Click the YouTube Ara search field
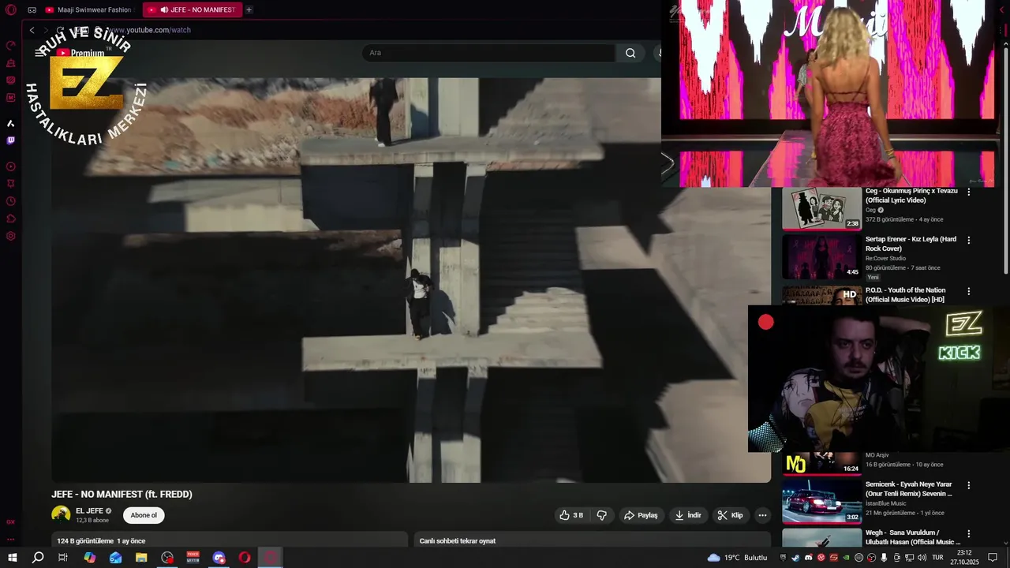 489,53
